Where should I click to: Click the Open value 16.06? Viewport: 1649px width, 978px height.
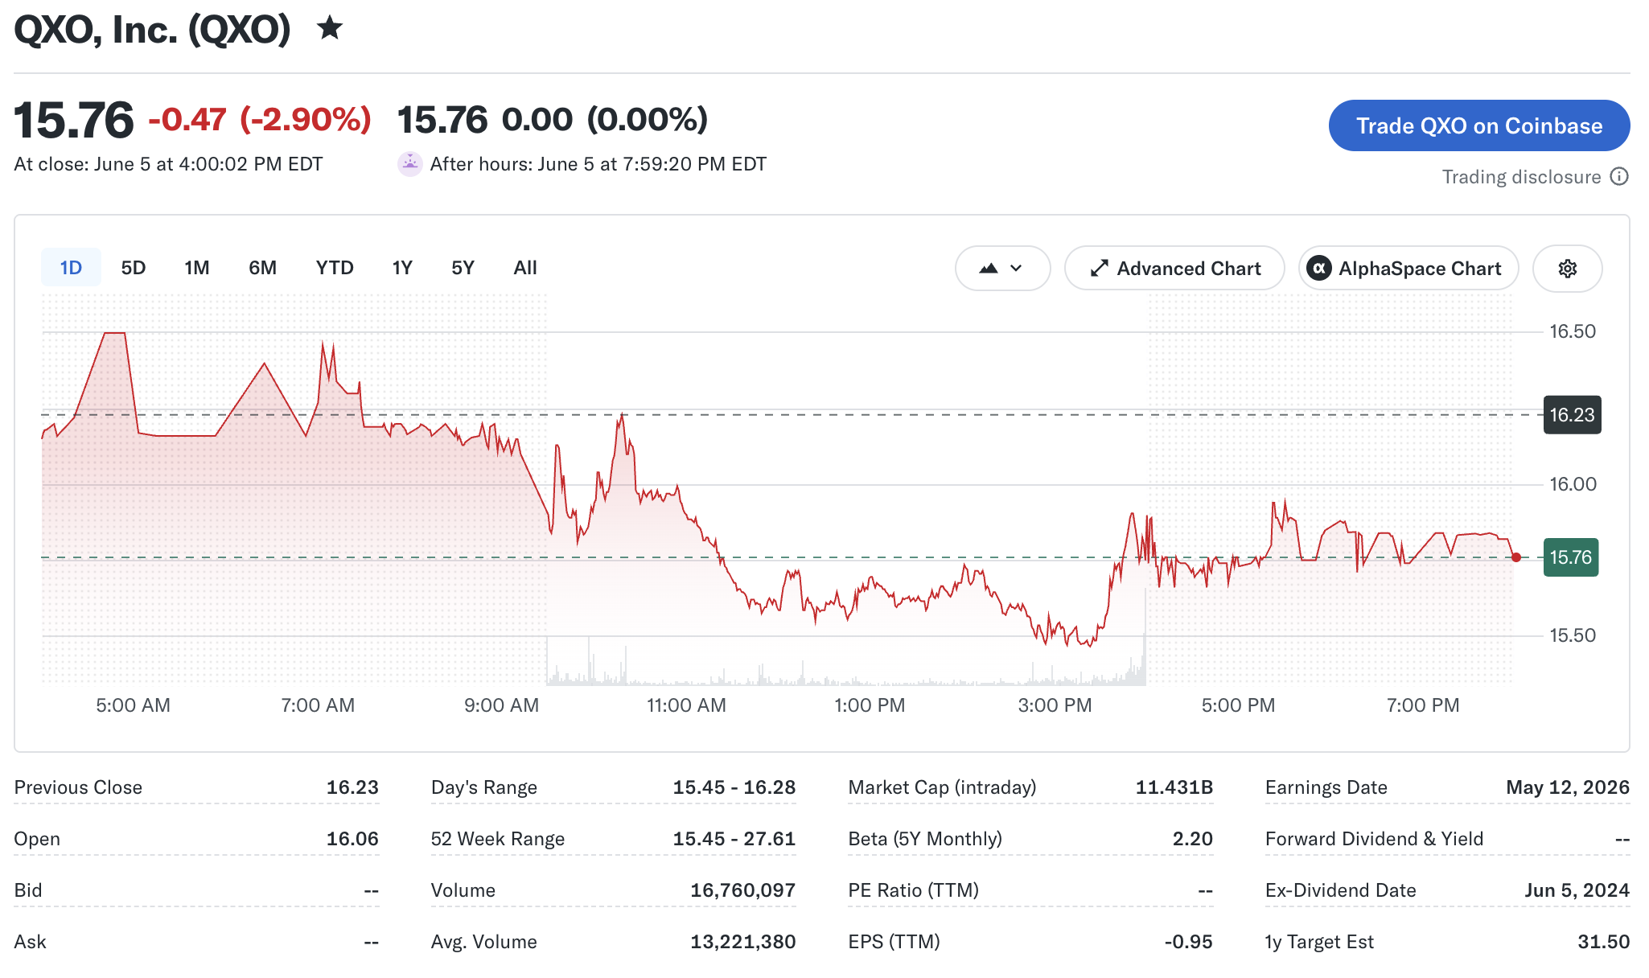point(352,839)
